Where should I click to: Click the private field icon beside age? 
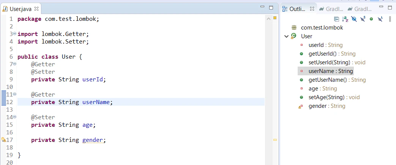[301, 89]
